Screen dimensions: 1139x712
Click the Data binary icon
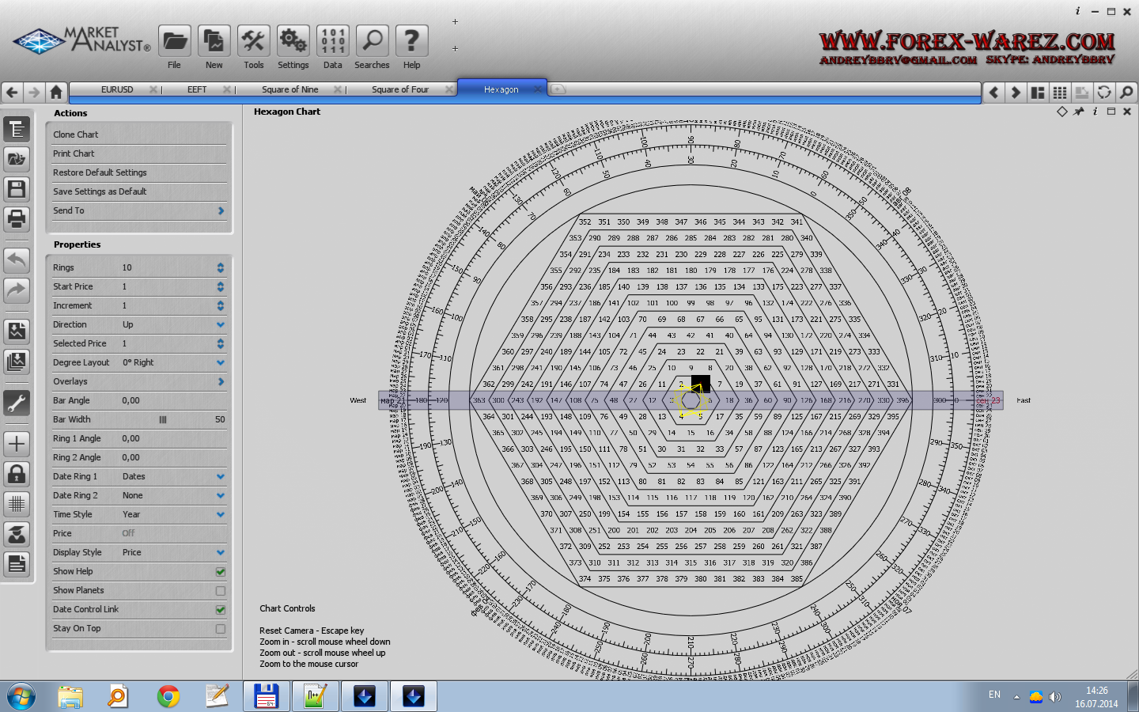tap(332, 41)
